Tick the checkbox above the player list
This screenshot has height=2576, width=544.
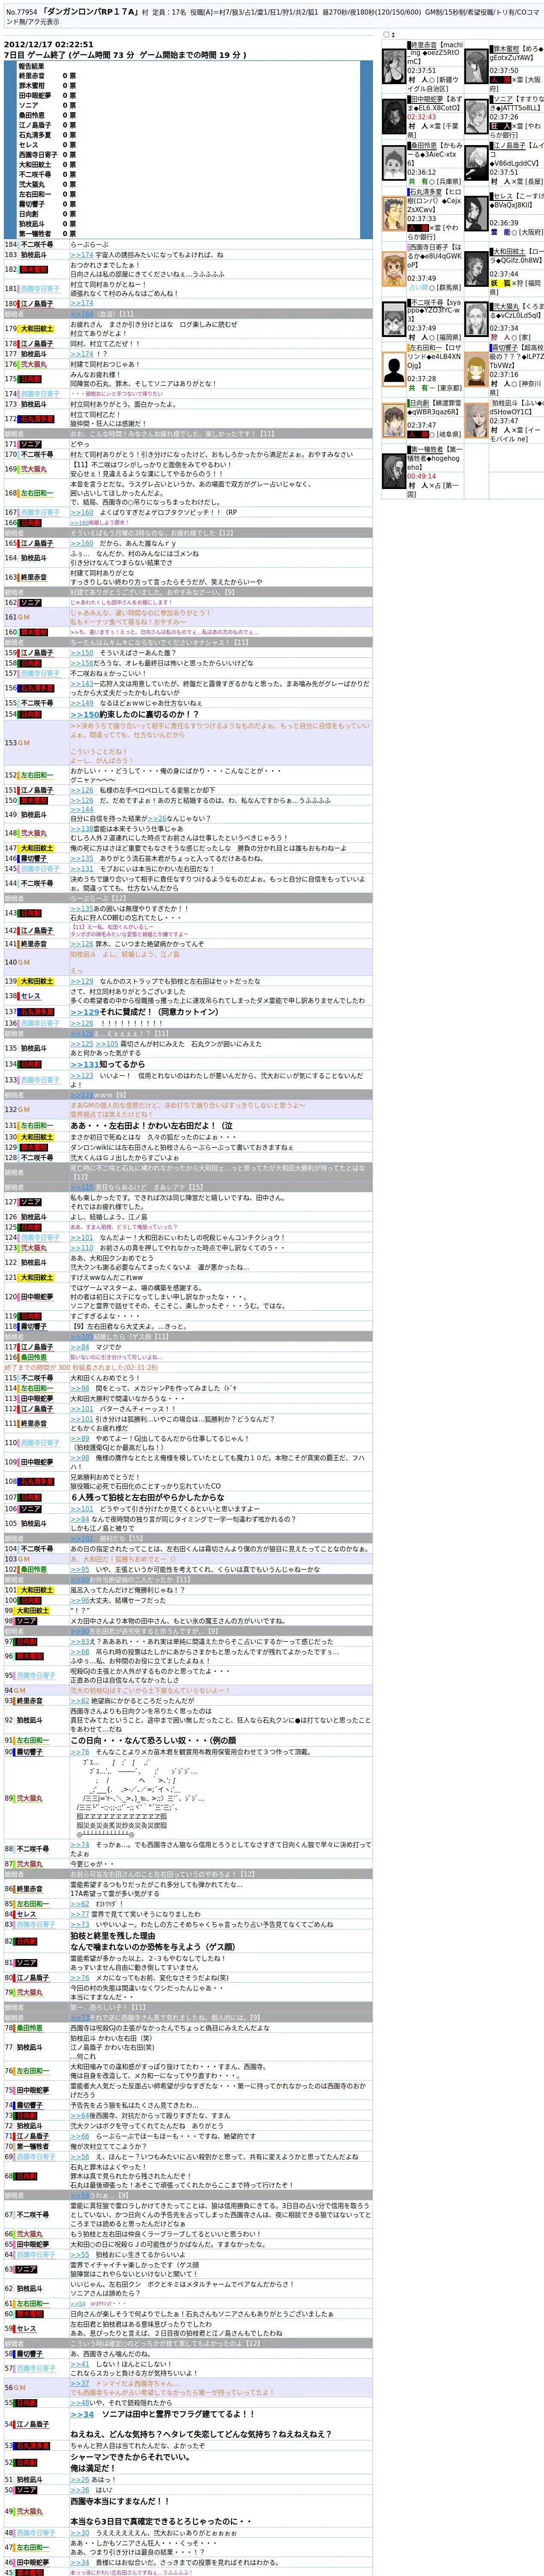[387, 35]
